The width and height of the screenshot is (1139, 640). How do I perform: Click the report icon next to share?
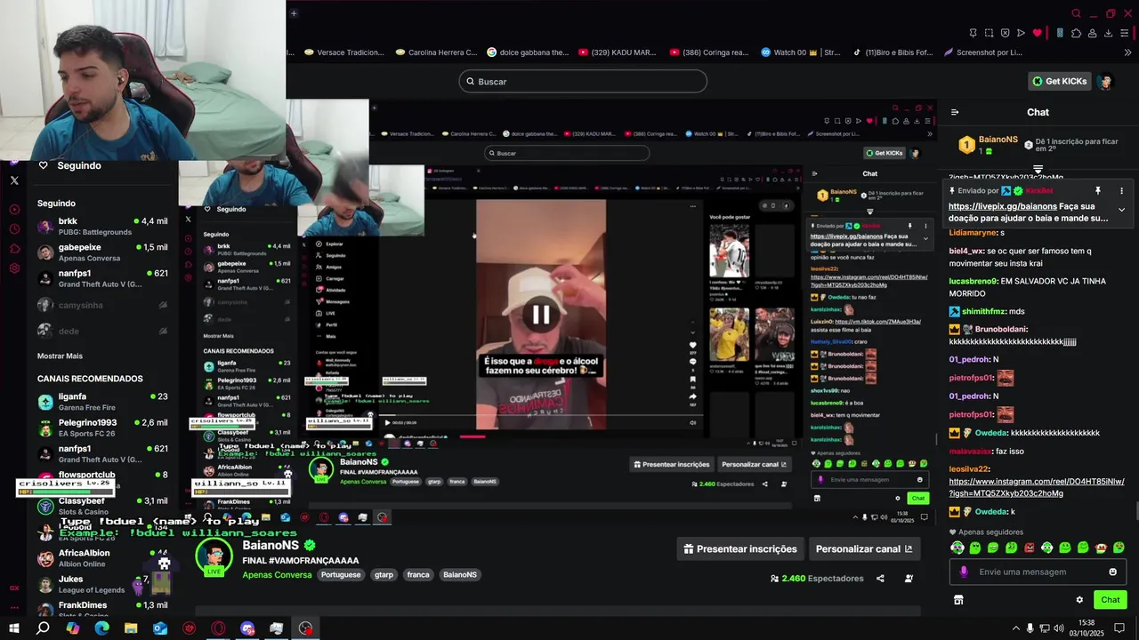(909, 579)
